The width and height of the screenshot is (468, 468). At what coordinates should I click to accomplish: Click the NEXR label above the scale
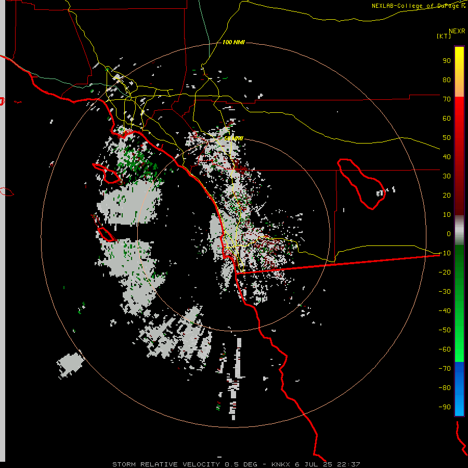[457, 31]
